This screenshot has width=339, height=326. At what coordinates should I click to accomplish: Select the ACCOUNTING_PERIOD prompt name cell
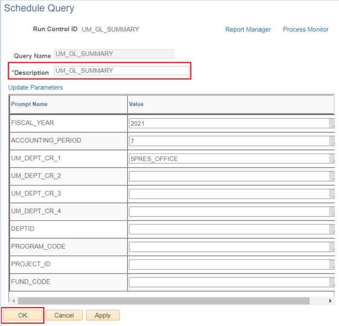tap(68, 141)
